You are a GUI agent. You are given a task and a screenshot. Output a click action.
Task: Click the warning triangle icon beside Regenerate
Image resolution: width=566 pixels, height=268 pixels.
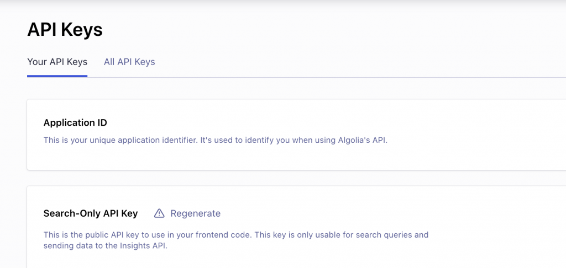pos(159,213)
